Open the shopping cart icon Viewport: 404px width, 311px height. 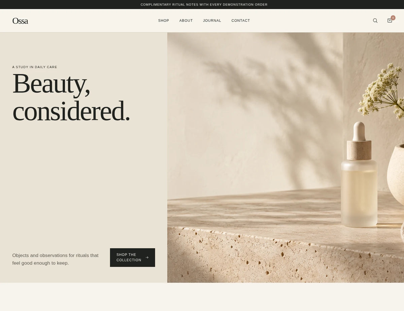[x=390, y=20]
